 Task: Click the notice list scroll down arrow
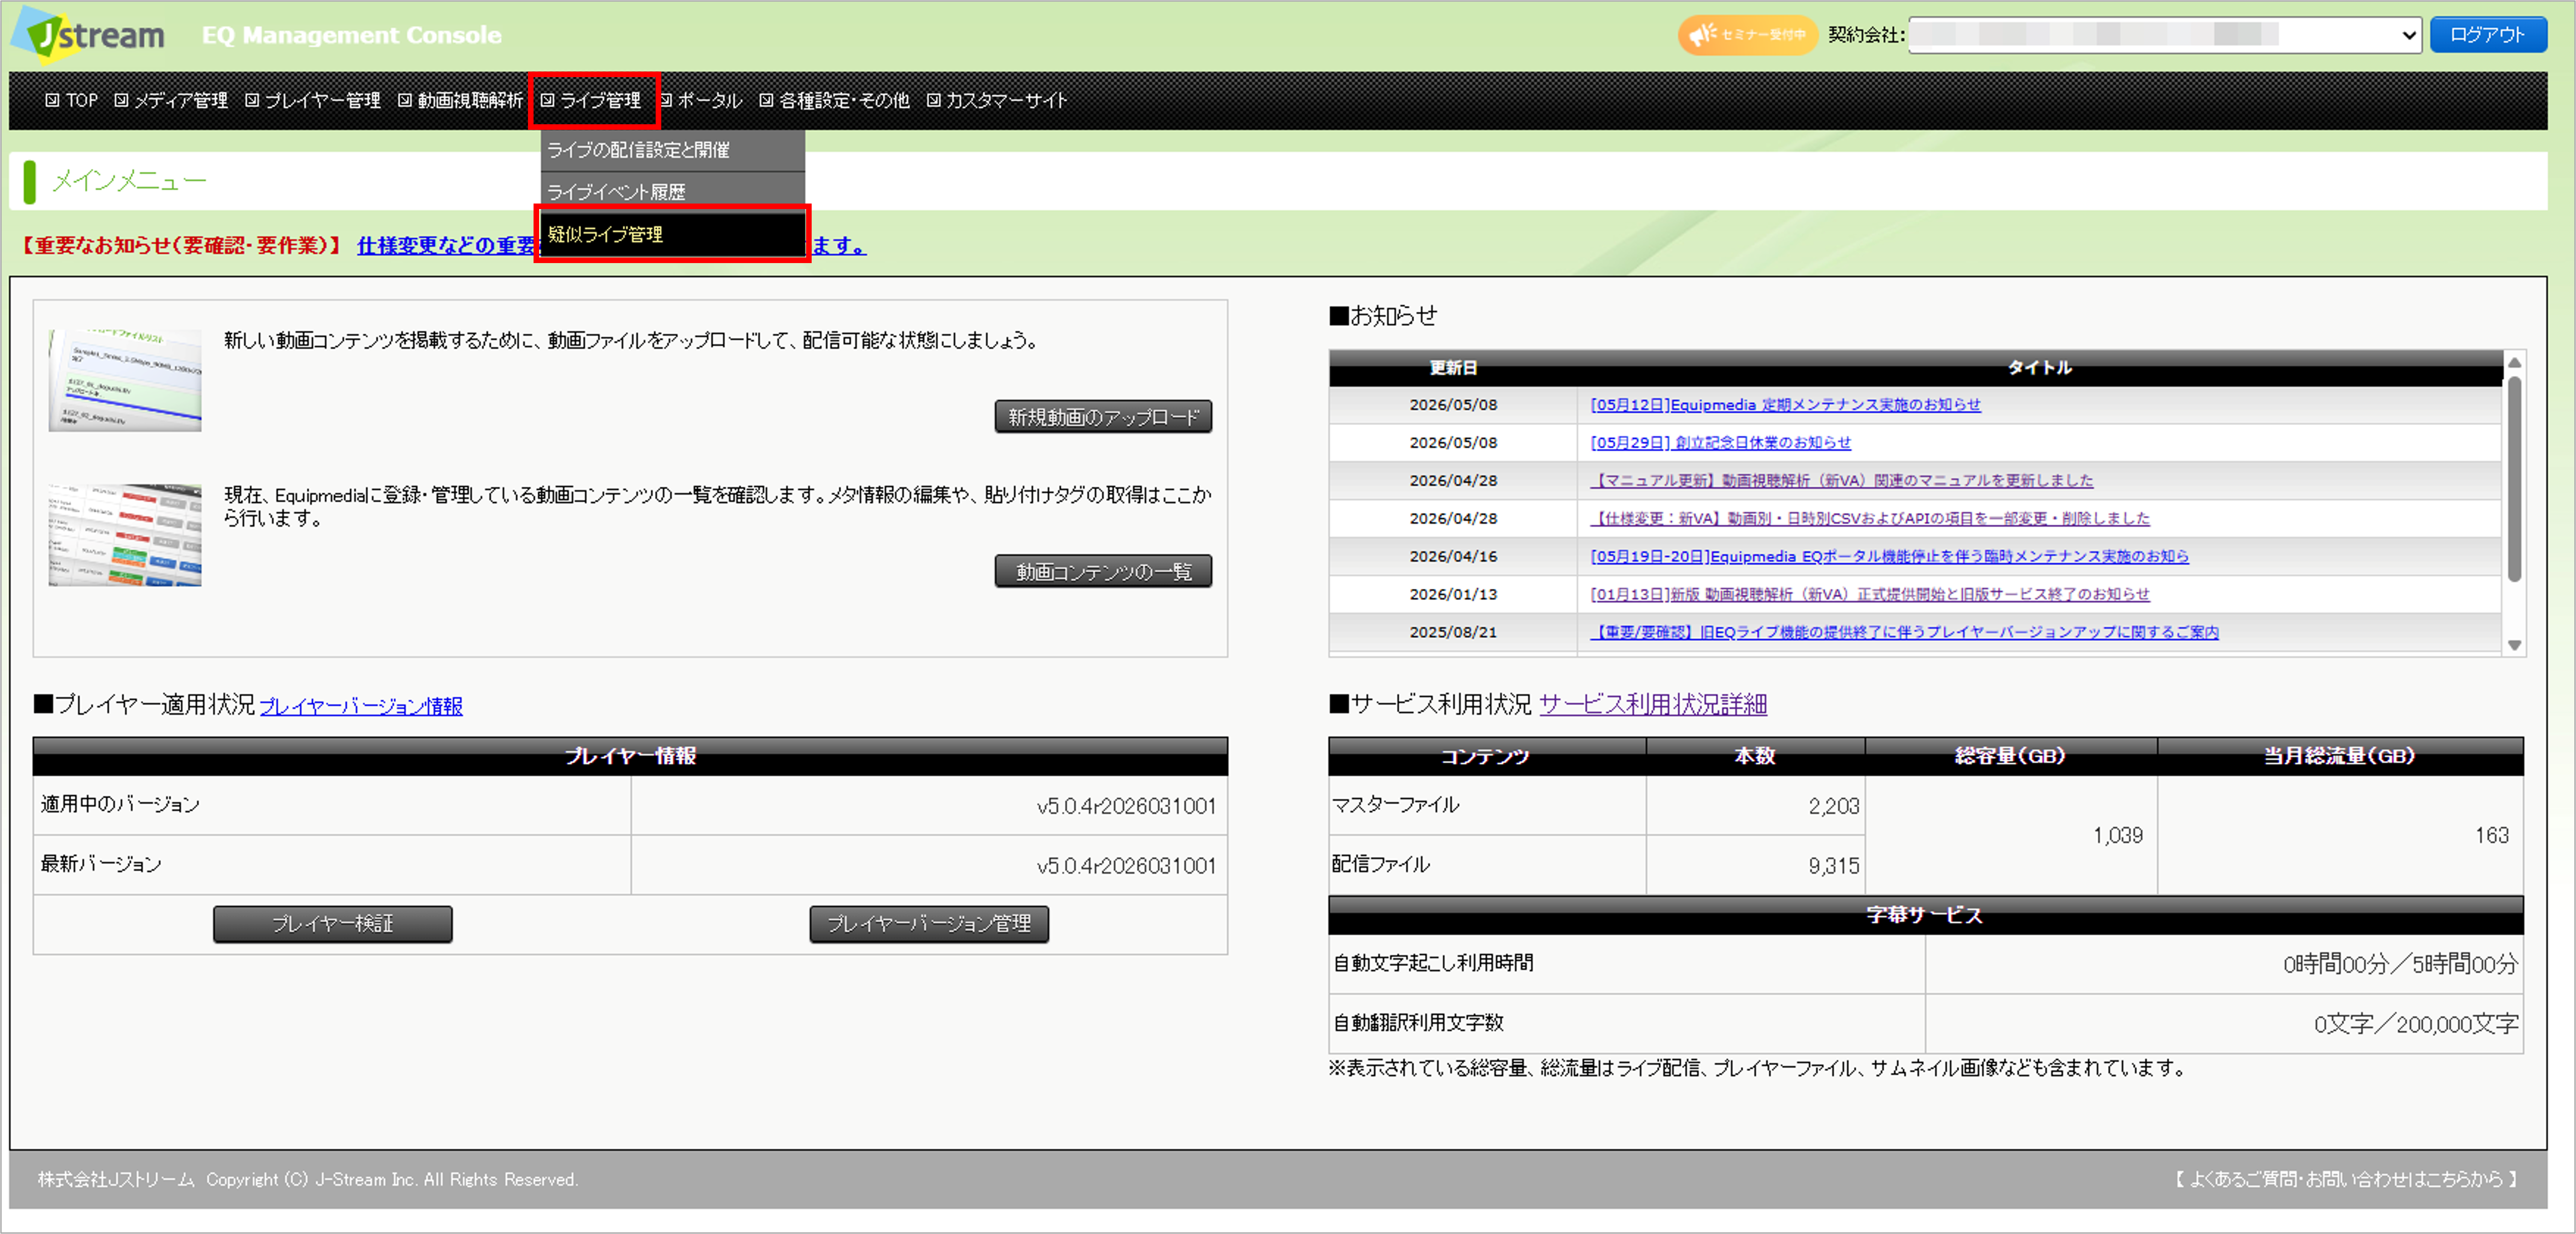click(x=2514, y=646)
